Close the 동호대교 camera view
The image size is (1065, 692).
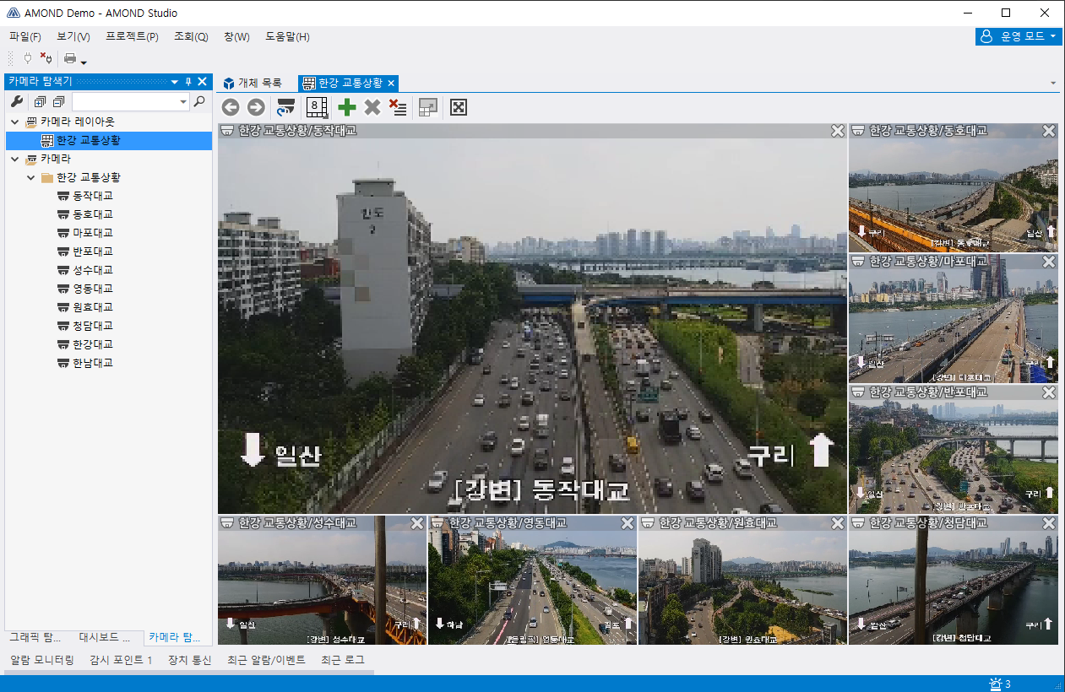click(1048, 131)
